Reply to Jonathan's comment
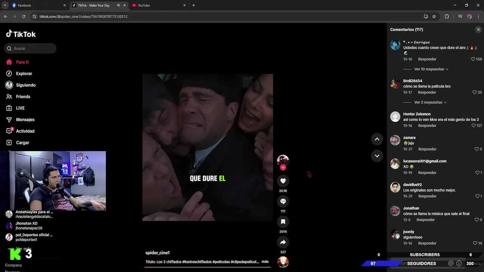The height and width of the screenshot is (272, 484). click(425, 220)
